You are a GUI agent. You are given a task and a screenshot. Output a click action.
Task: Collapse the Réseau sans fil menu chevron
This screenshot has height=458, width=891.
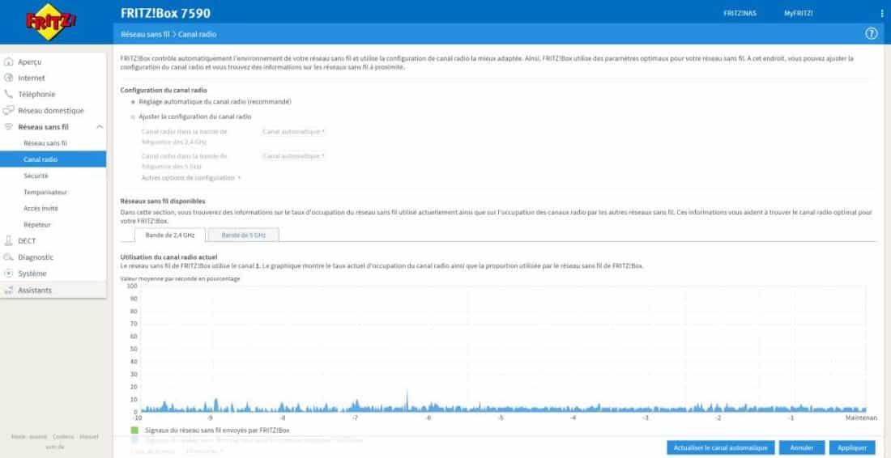tap(100, 126)
